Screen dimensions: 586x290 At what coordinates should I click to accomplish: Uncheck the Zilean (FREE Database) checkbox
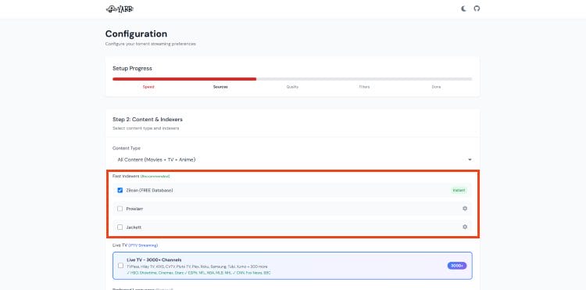120,190
